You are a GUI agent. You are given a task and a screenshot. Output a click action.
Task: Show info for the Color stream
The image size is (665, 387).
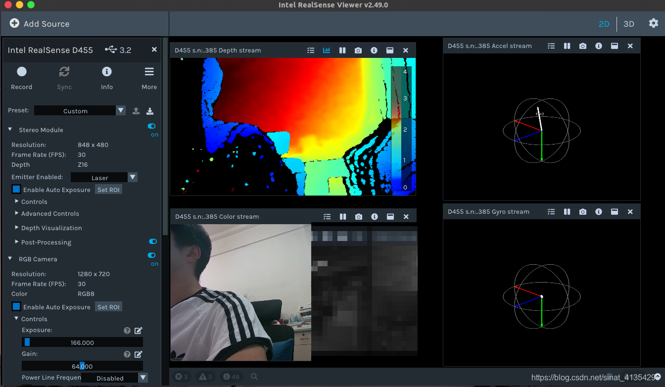click(x=375, y=217)
